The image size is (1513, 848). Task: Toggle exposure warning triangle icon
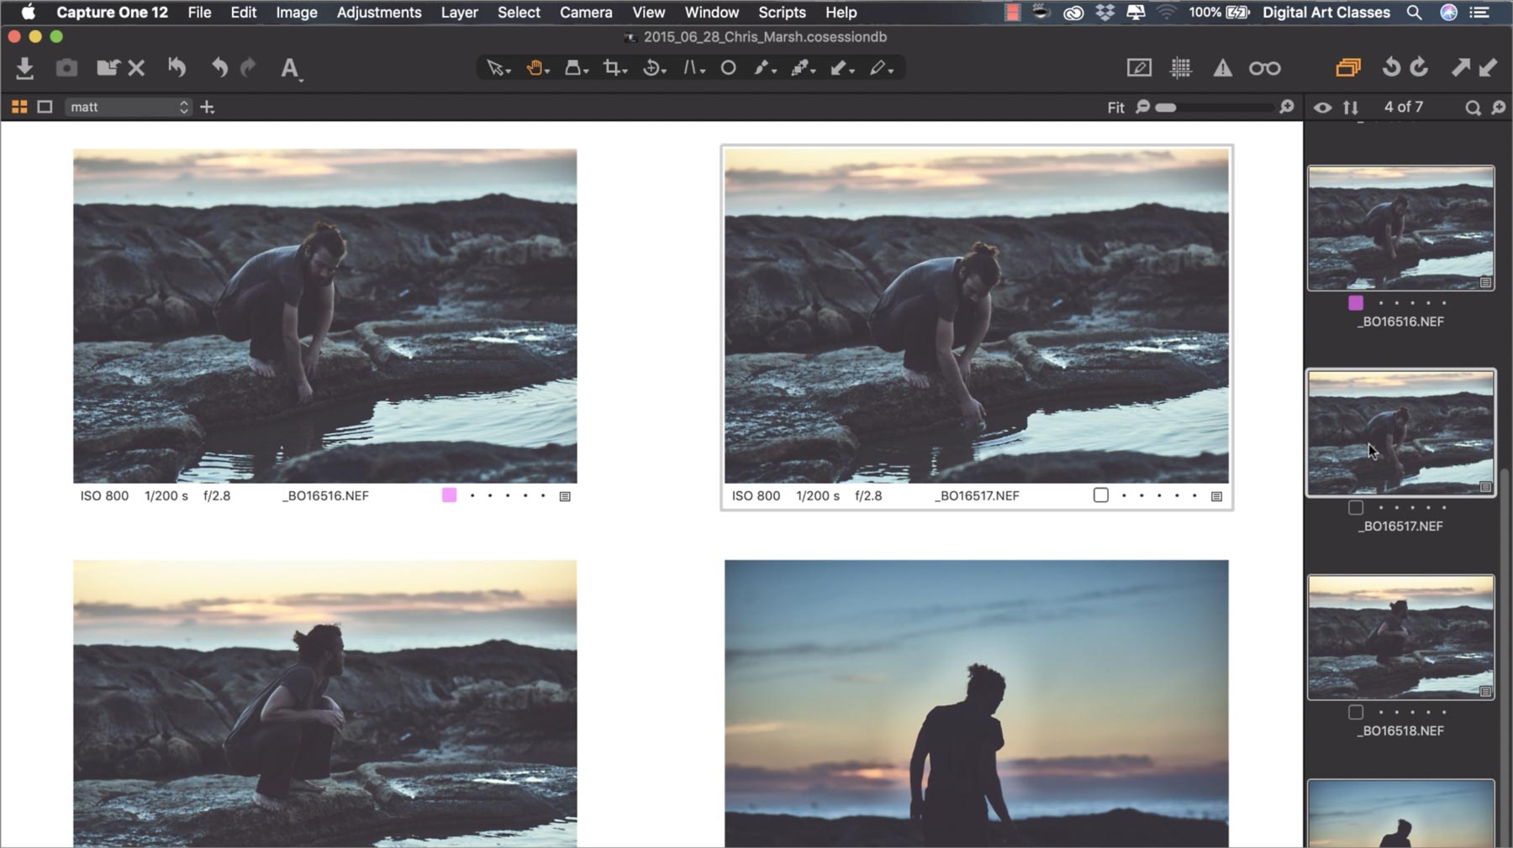point(1222,69)
